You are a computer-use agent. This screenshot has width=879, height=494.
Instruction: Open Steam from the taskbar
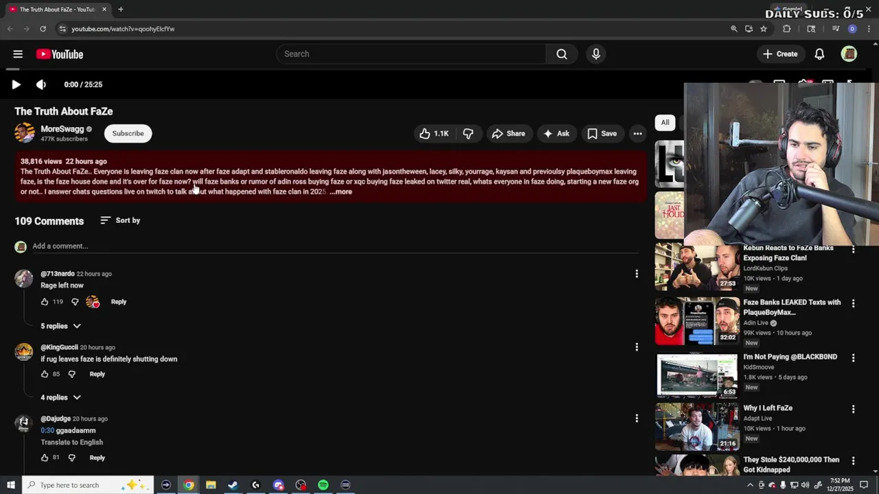[x=233, y=485]
